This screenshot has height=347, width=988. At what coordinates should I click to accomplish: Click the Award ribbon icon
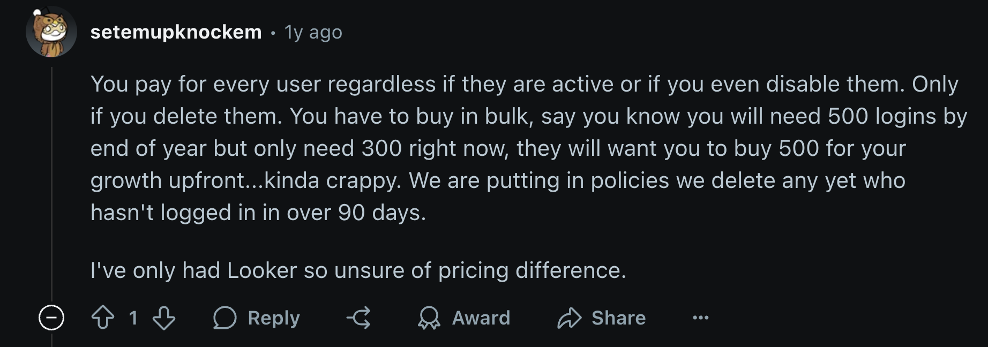click(428, 318)
